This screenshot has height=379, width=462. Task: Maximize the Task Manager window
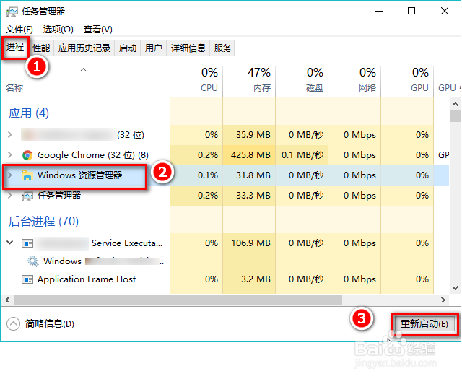click(x=411, y=12)
